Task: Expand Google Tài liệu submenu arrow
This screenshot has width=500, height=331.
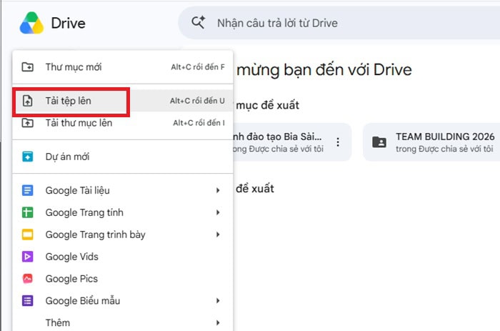Action: pyautogui.click(x=218, y=191)
